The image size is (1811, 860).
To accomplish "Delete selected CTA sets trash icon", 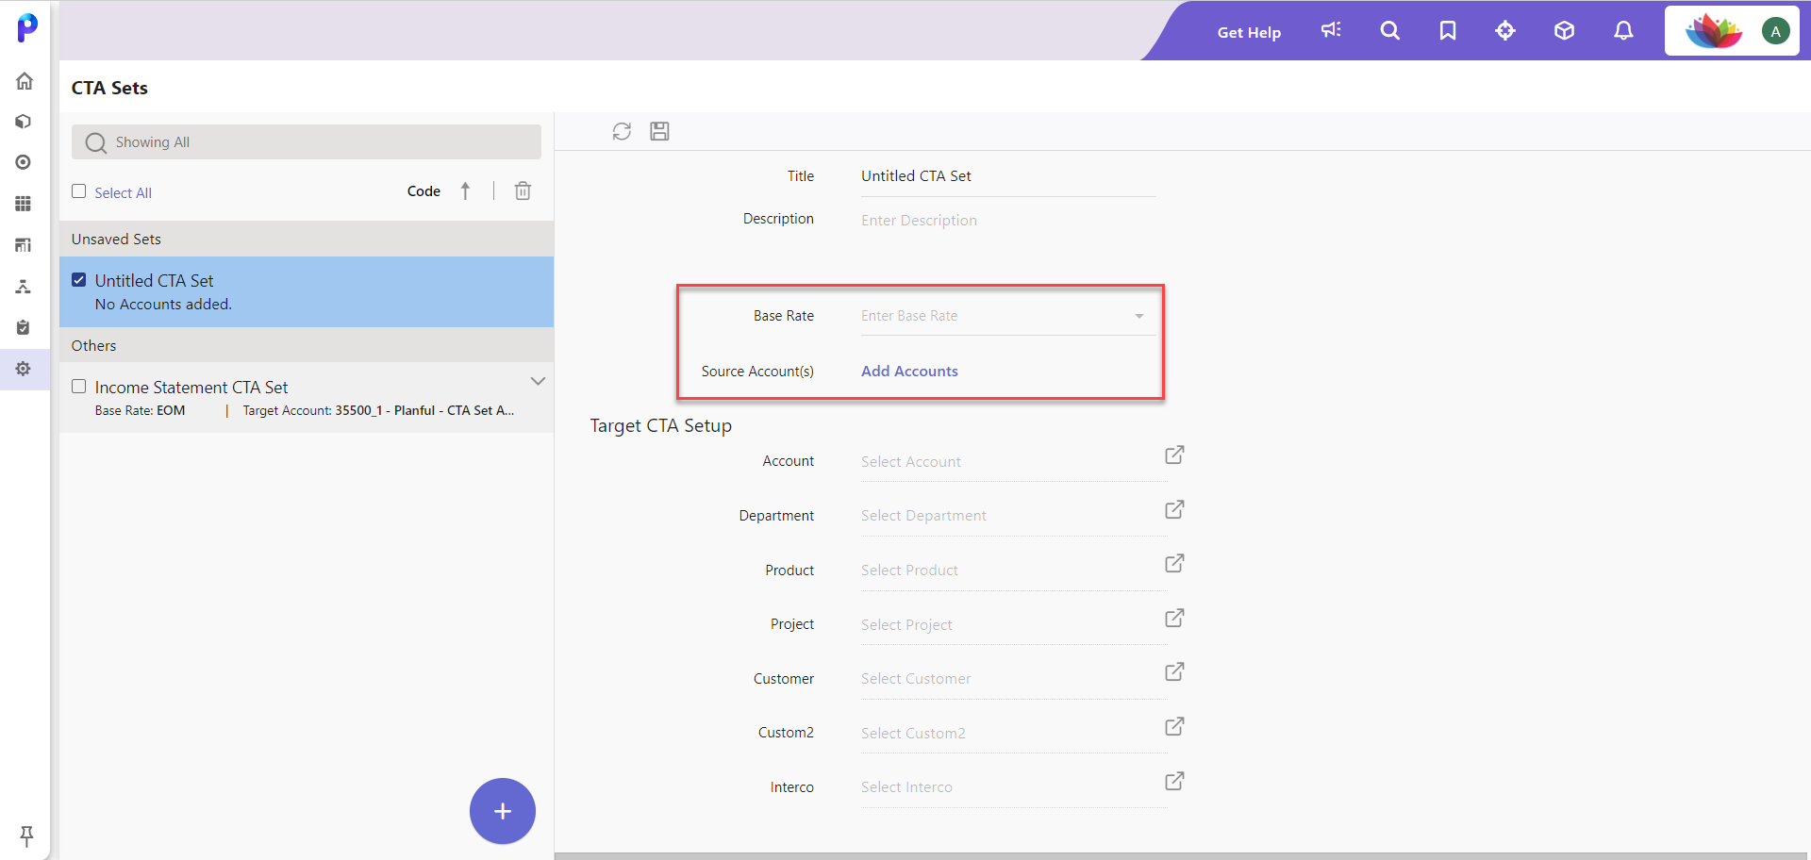I will click(523, 191).
